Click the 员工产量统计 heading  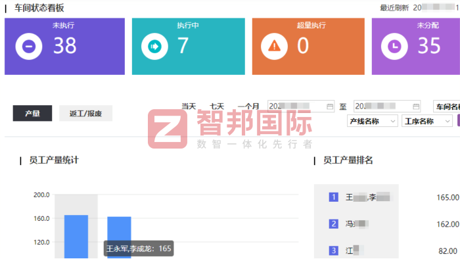click(x=54, y=160)
